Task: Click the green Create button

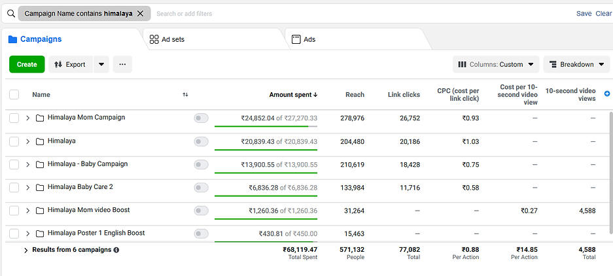Action: [x=27, y=64]
